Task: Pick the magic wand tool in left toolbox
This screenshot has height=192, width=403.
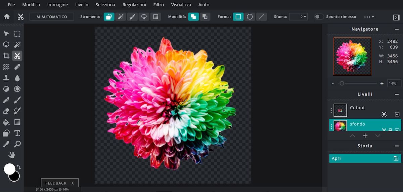Action: tap(17, 45)
